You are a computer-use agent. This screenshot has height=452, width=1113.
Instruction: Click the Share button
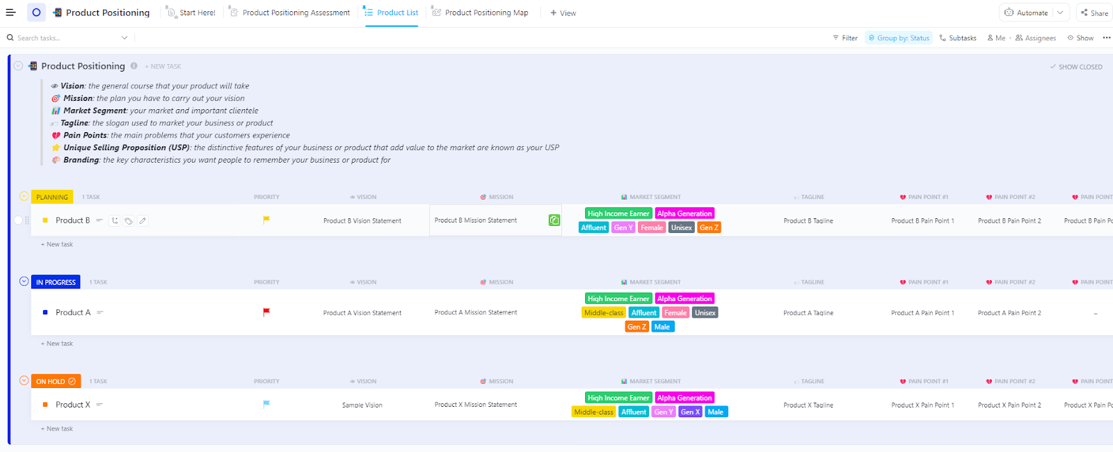point(1094,13)
